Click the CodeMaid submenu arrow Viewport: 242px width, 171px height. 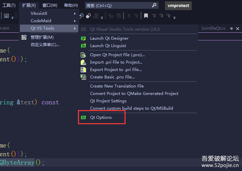75,21
